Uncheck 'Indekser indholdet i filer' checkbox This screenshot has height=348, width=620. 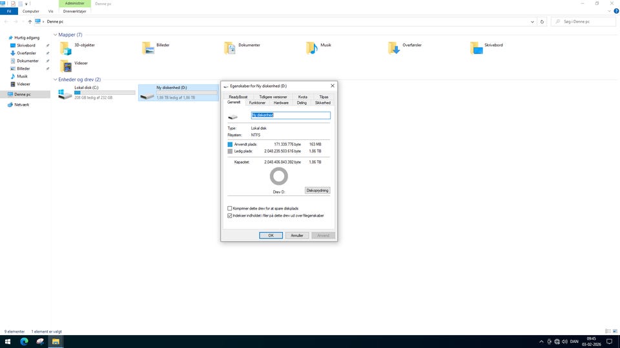click(229, 216)
